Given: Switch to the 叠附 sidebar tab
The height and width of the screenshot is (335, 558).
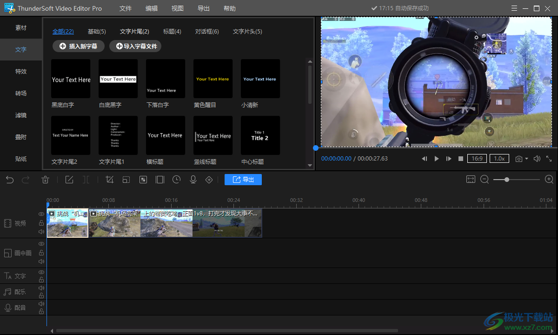Looking at the screenshot, I should click(x=21, y=137).
